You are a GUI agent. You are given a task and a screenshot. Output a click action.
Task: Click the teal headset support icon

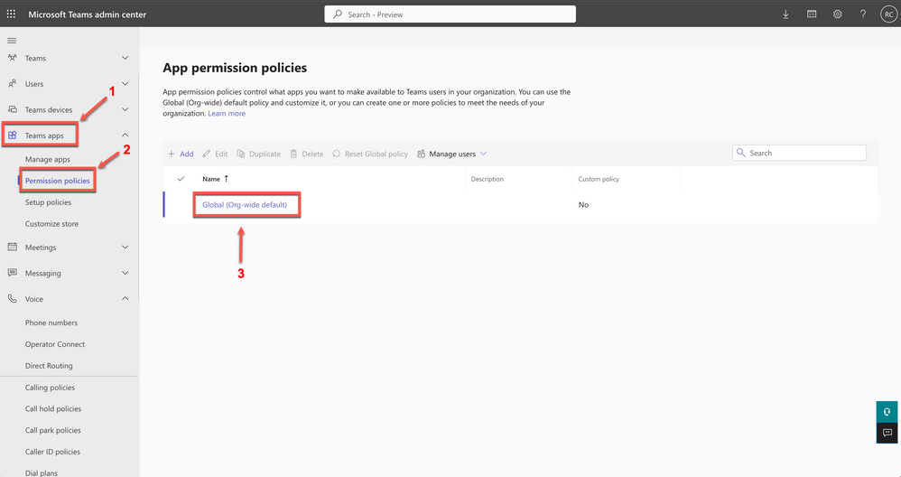887,412
